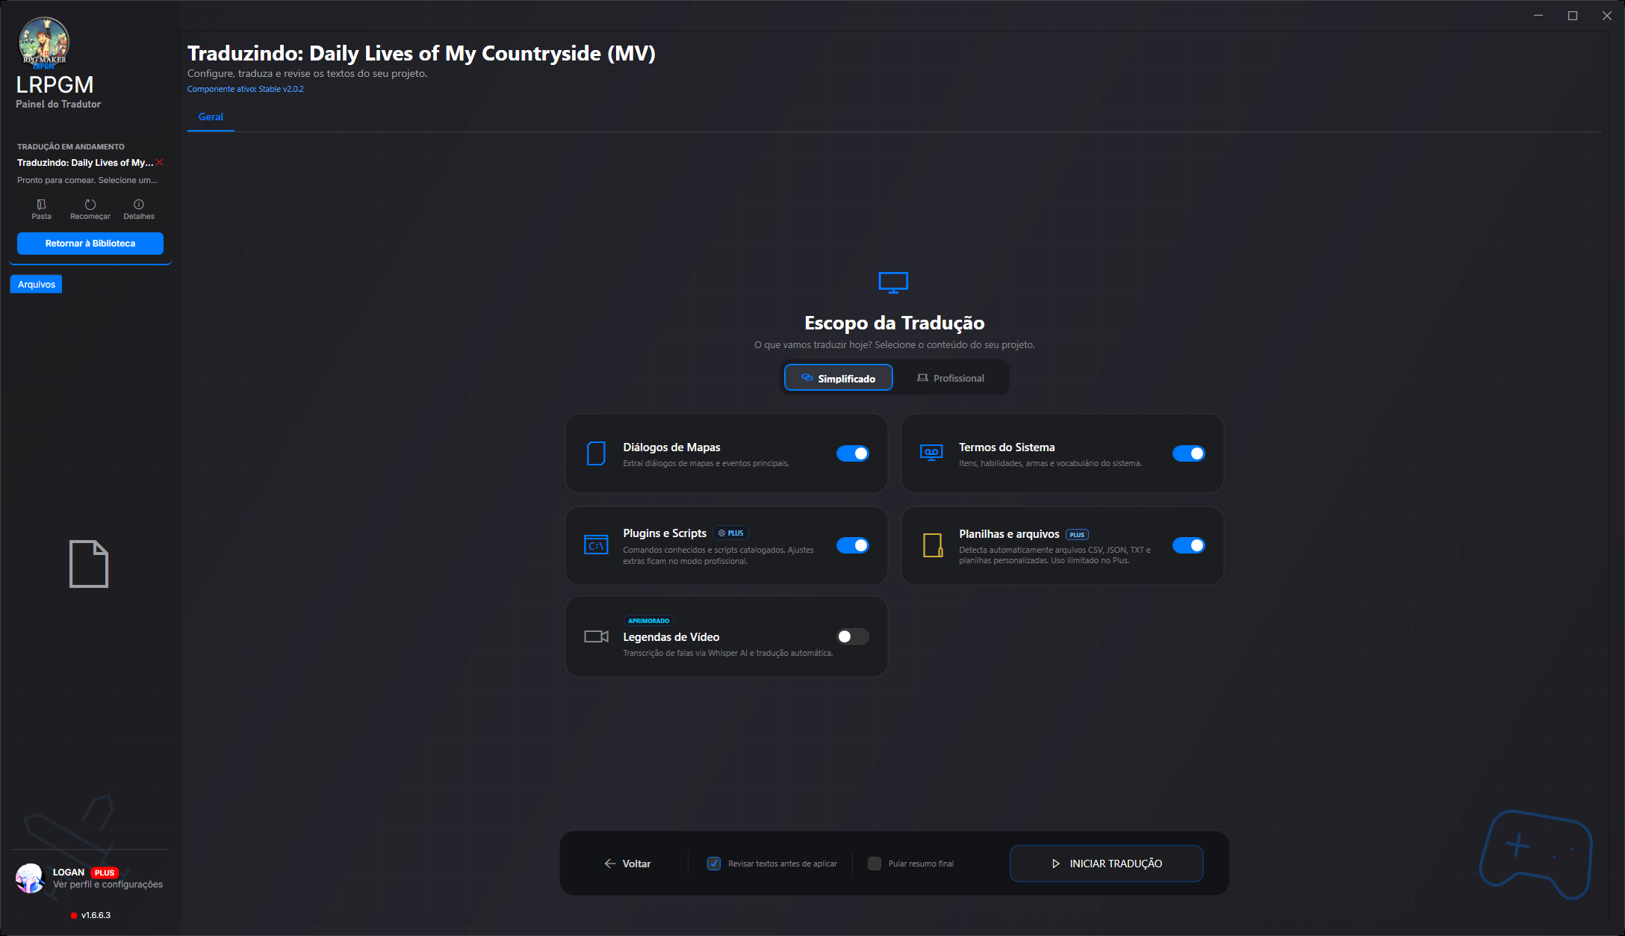Enable the Legendas de Vídeo switch
Image resolution: width=1625 pixels, height=936 pixels.
point(853,636)
